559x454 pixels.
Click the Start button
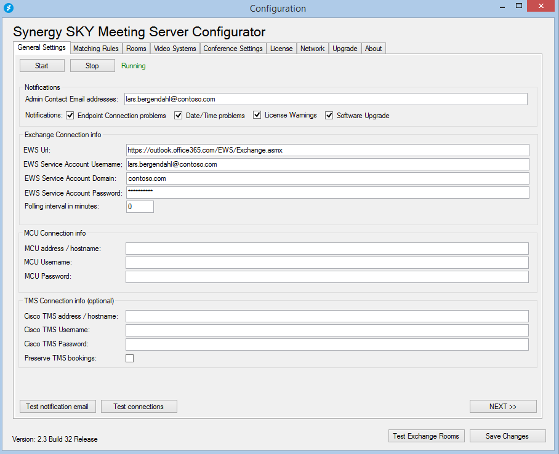[42, 66]
